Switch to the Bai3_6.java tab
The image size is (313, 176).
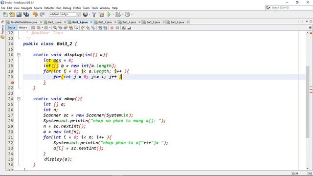pyautogui.click(x=177, y=22)
